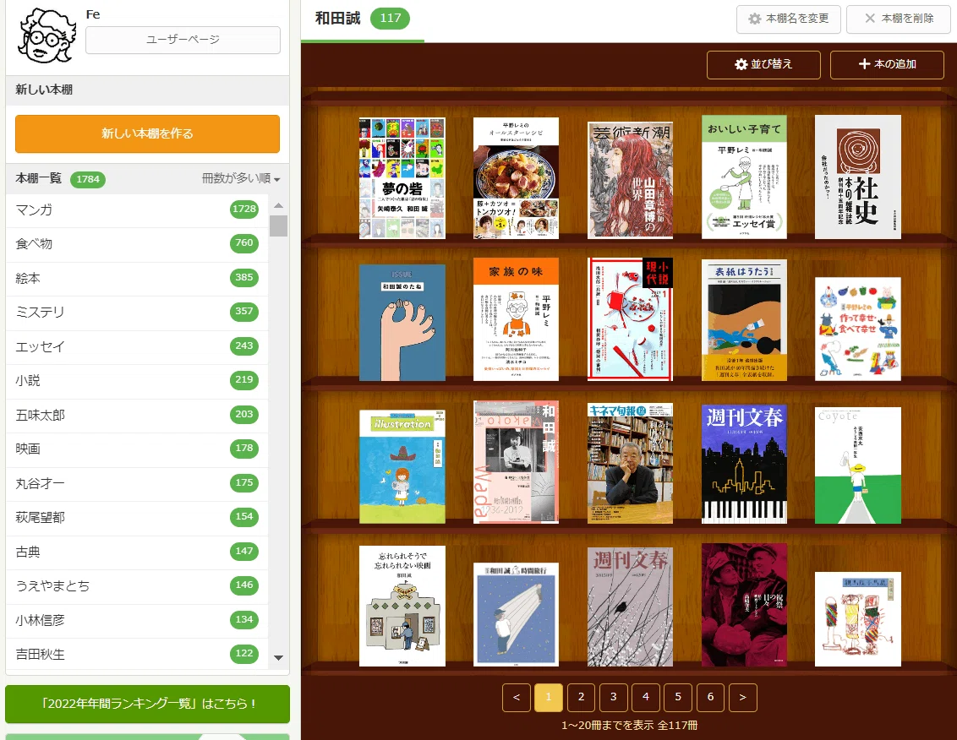Select the 食べ物 bookshelf
The width and height of the screenshot is (957, 740).
coord(137,244)
